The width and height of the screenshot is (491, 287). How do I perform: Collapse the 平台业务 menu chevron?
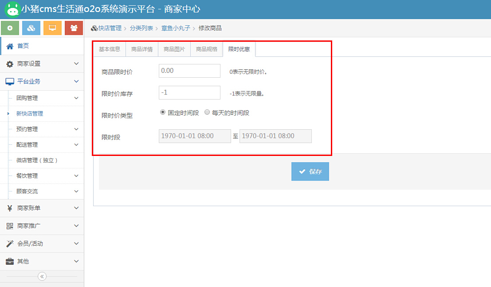tap(76, 81)
